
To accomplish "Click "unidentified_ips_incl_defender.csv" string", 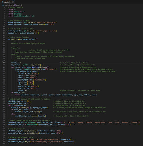I will tap(47, 142).
